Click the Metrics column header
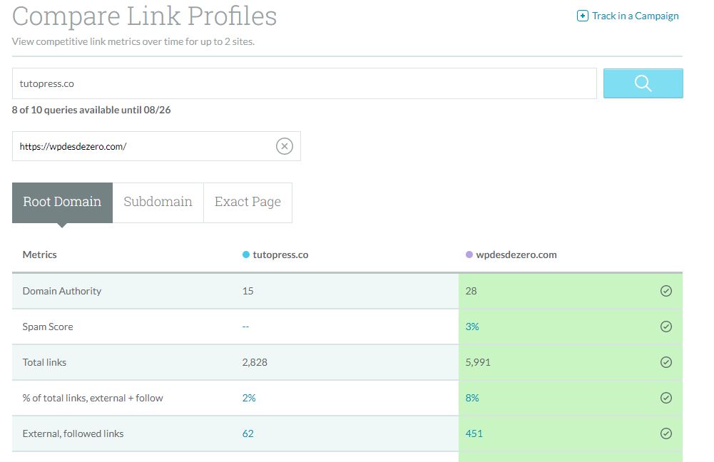Viewport: 714px width, 462px height. click(40, 255)
